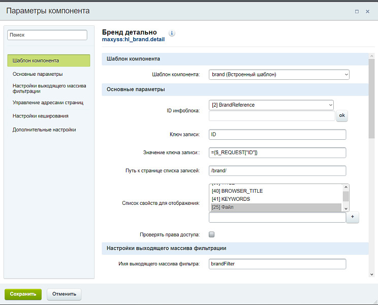
Task: Go to Основные параметры section
Action: tap(38, 74)
